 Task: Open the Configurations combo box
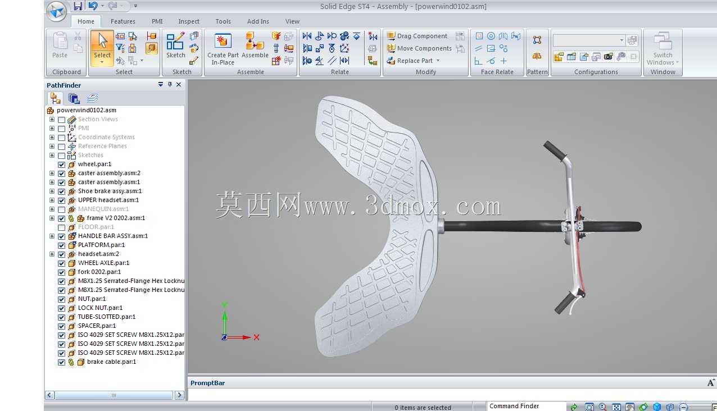[589, 40]
